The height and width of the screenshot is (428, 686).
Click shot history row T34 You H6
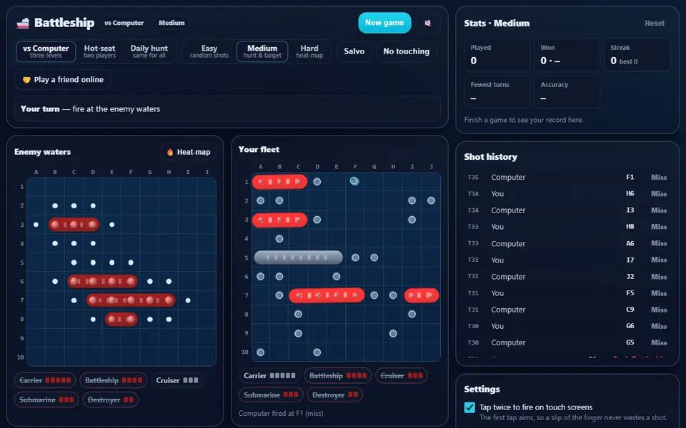point(567,194)
